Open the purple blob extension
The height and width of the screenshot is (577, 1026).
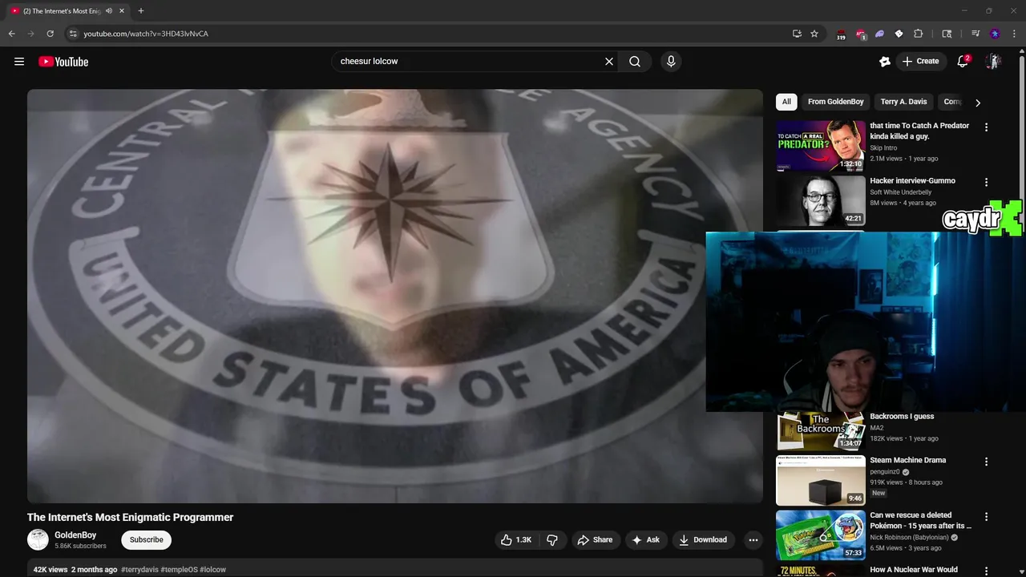[x=879, y=34]
